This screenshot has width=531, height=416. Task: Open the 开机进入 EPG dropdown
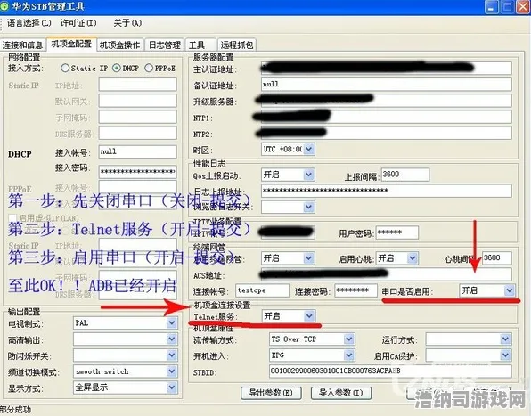click(x=349, y=355)
